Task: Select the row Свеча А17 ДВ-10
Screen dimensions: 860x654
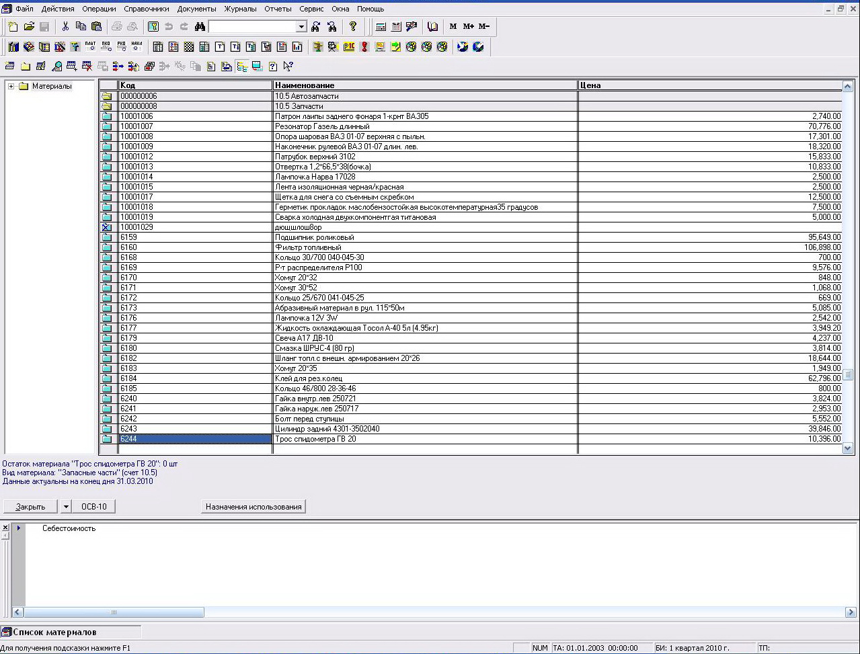Action: (471, 338)
